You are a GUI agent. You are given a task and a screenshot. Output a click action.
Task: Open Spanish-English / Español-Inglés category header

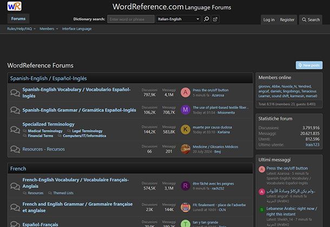click(x=48, y=79)
